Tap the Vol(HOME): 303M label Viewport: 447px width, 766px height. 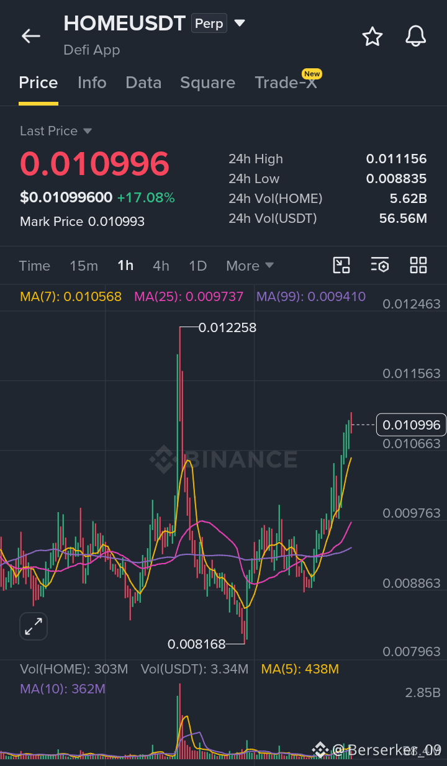pyautogui.click(x=74, y=669)
